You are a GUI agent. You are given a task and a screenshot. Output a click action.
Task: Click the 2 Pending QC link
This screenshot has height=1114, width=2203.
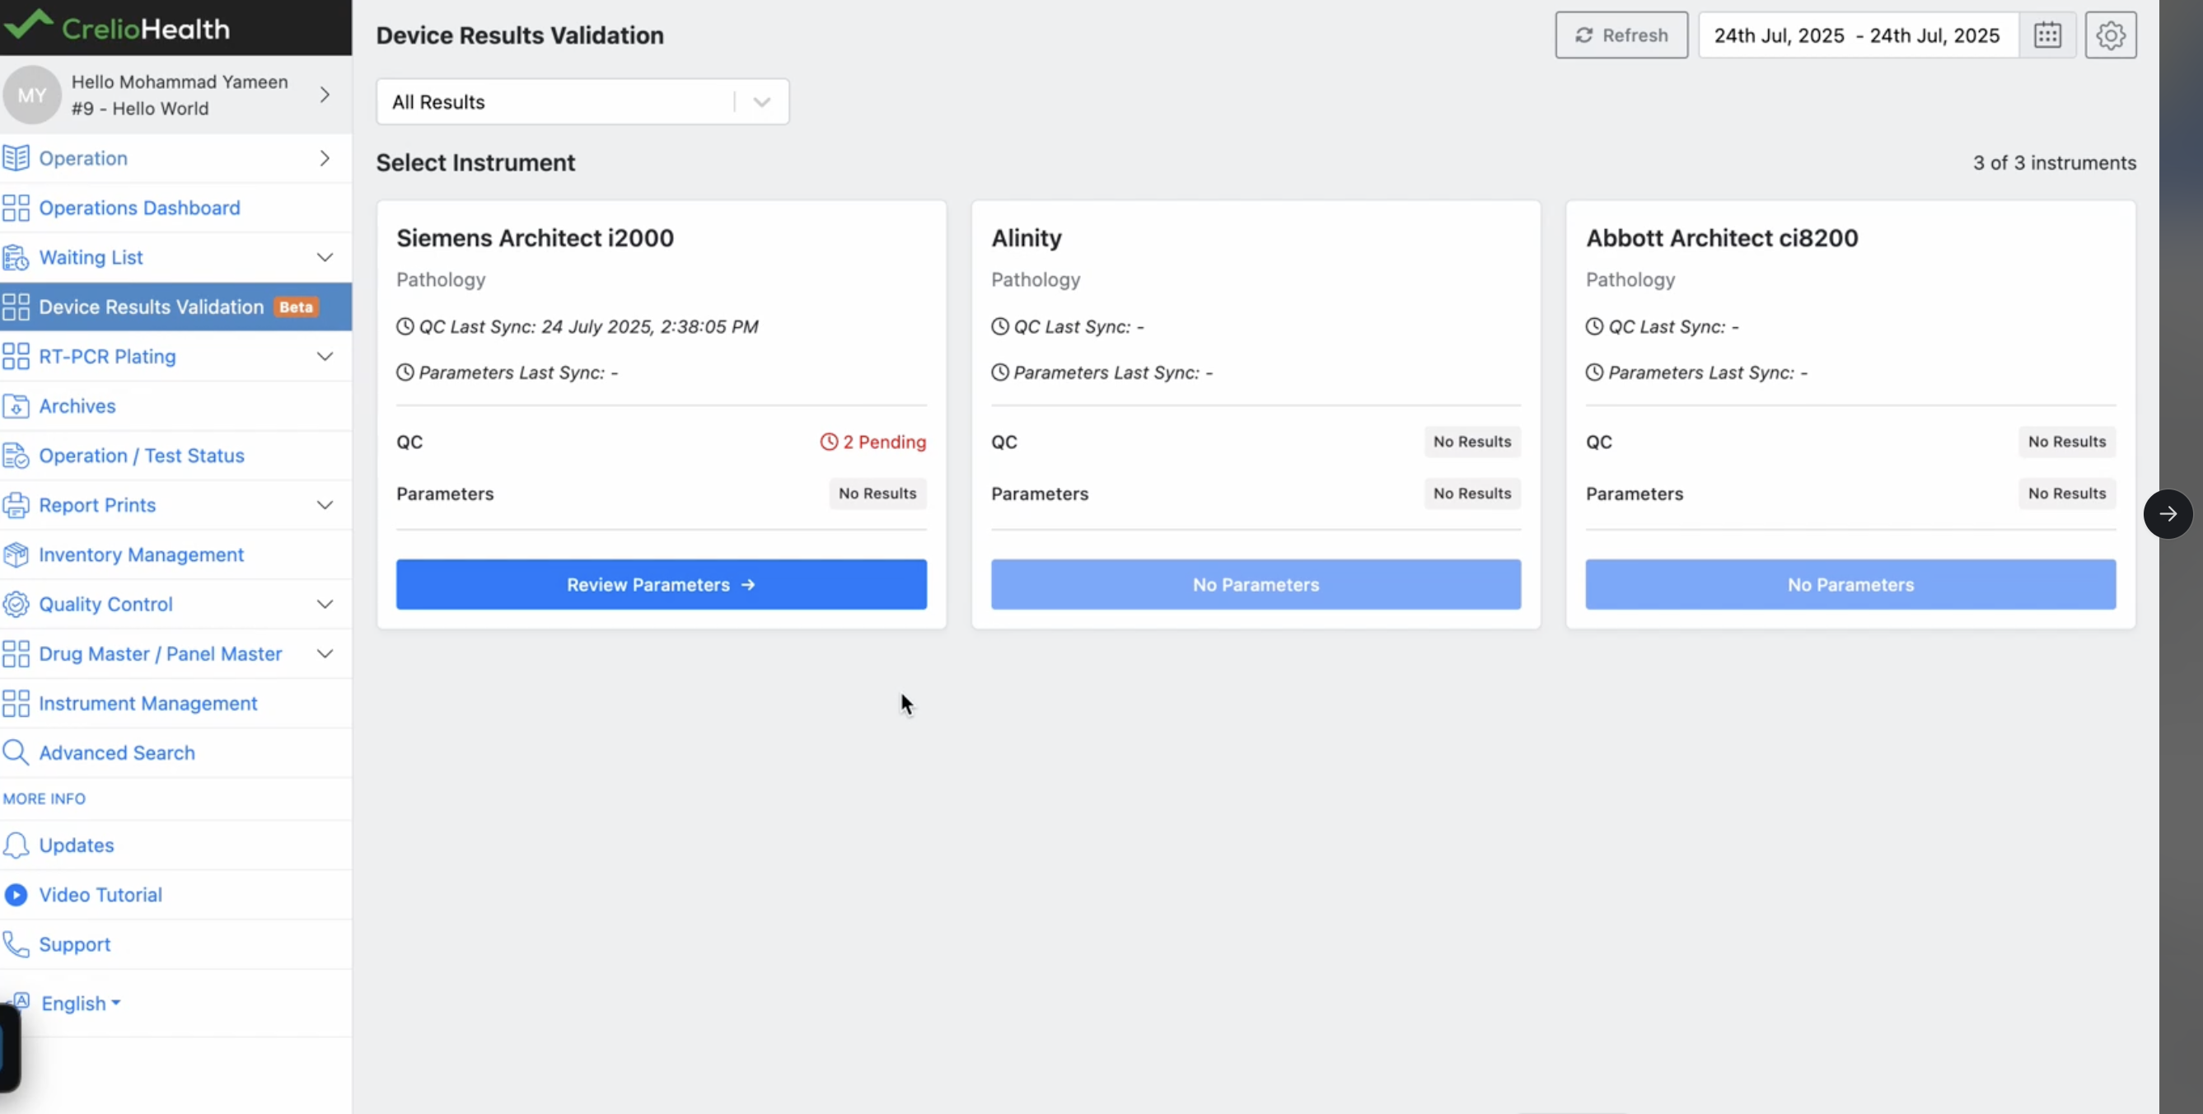(x=873, y=442)
